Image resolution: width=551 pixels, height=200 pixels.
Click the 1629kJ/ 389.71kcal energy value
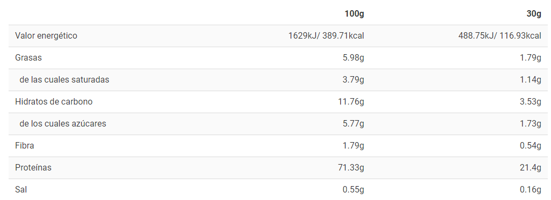pos(326,36)
